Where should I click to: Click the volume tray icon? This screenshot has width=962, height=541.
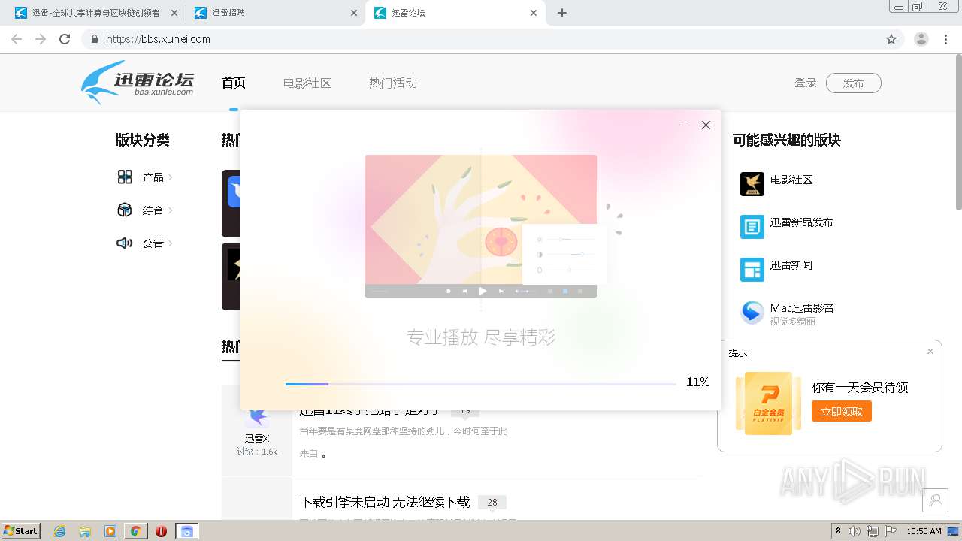[x=855, y=531]
